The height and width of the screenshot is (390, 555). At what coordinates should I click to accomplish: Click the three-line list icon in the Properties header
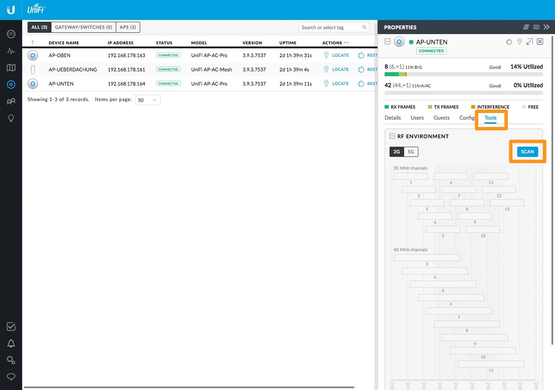[x=536, y=27]
